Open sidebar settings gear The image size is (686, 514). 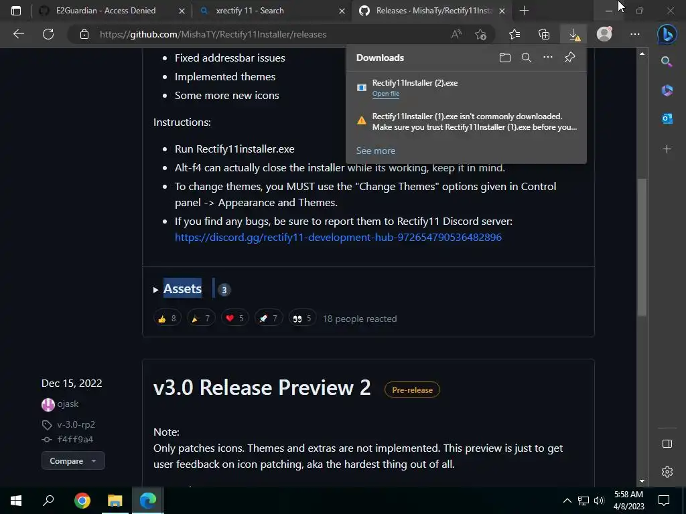667,472
